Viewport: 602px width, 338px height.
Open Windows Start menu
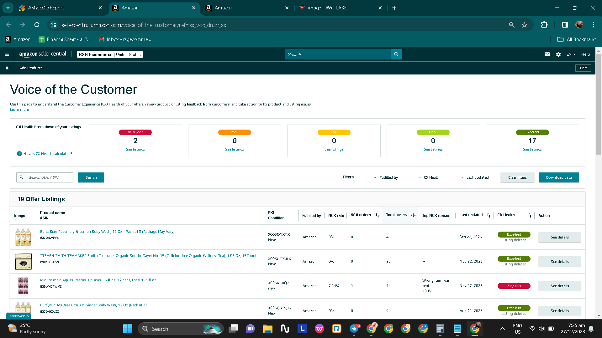(128, 329)
